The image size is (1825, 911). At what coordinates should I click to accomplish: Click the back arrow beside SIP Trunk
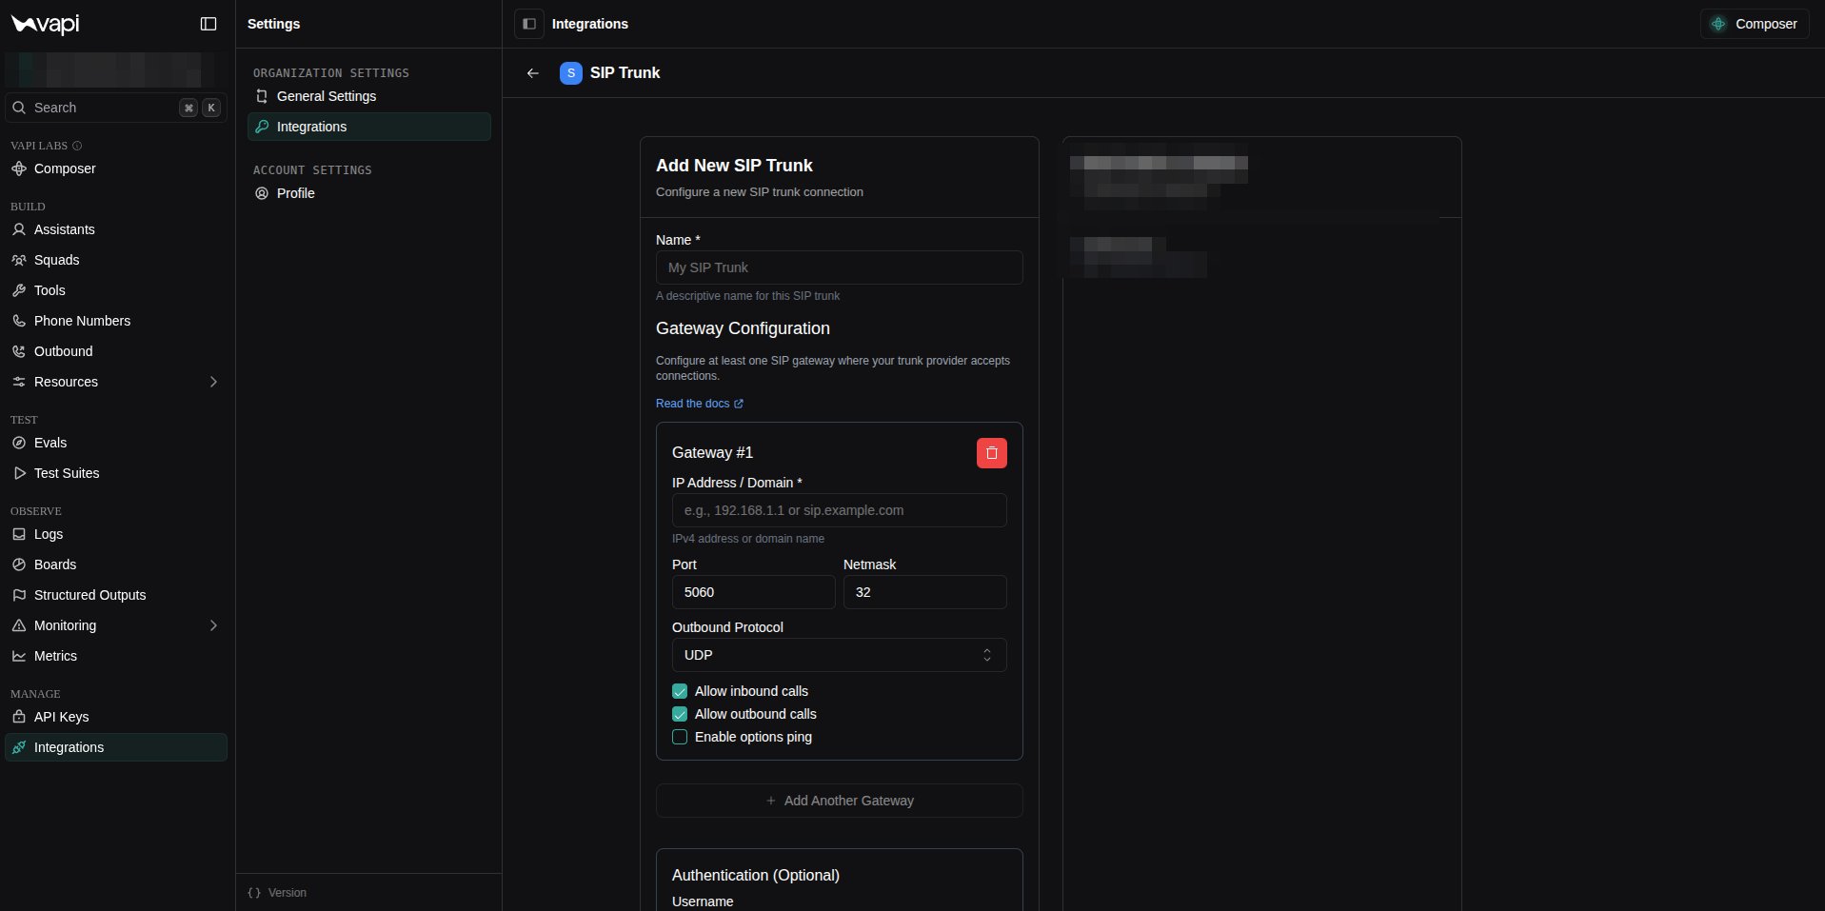click(533, 73)
